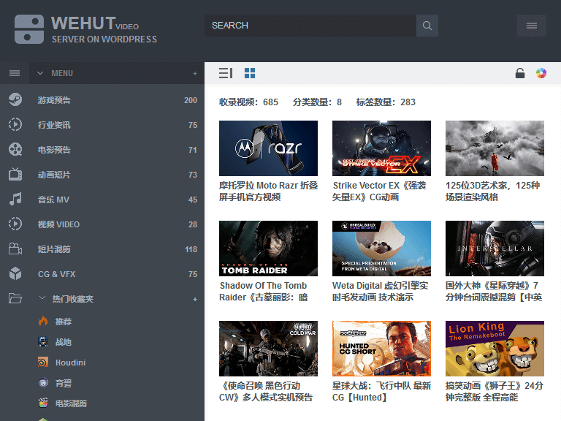Viewport: 561px width, 421px height.
Task: Click the unlock padlock icon
Action: click(x=520, y=73)
